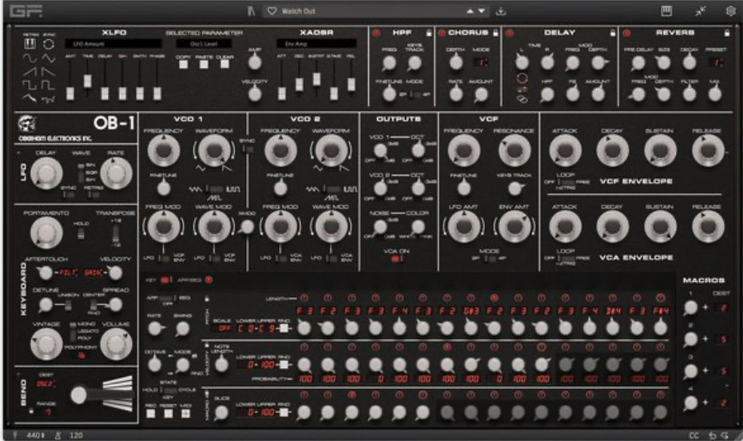Open the XADSR 'Env Amp' destination dropdown
This screenshot has height=441, width=743.
click(316, 44)
